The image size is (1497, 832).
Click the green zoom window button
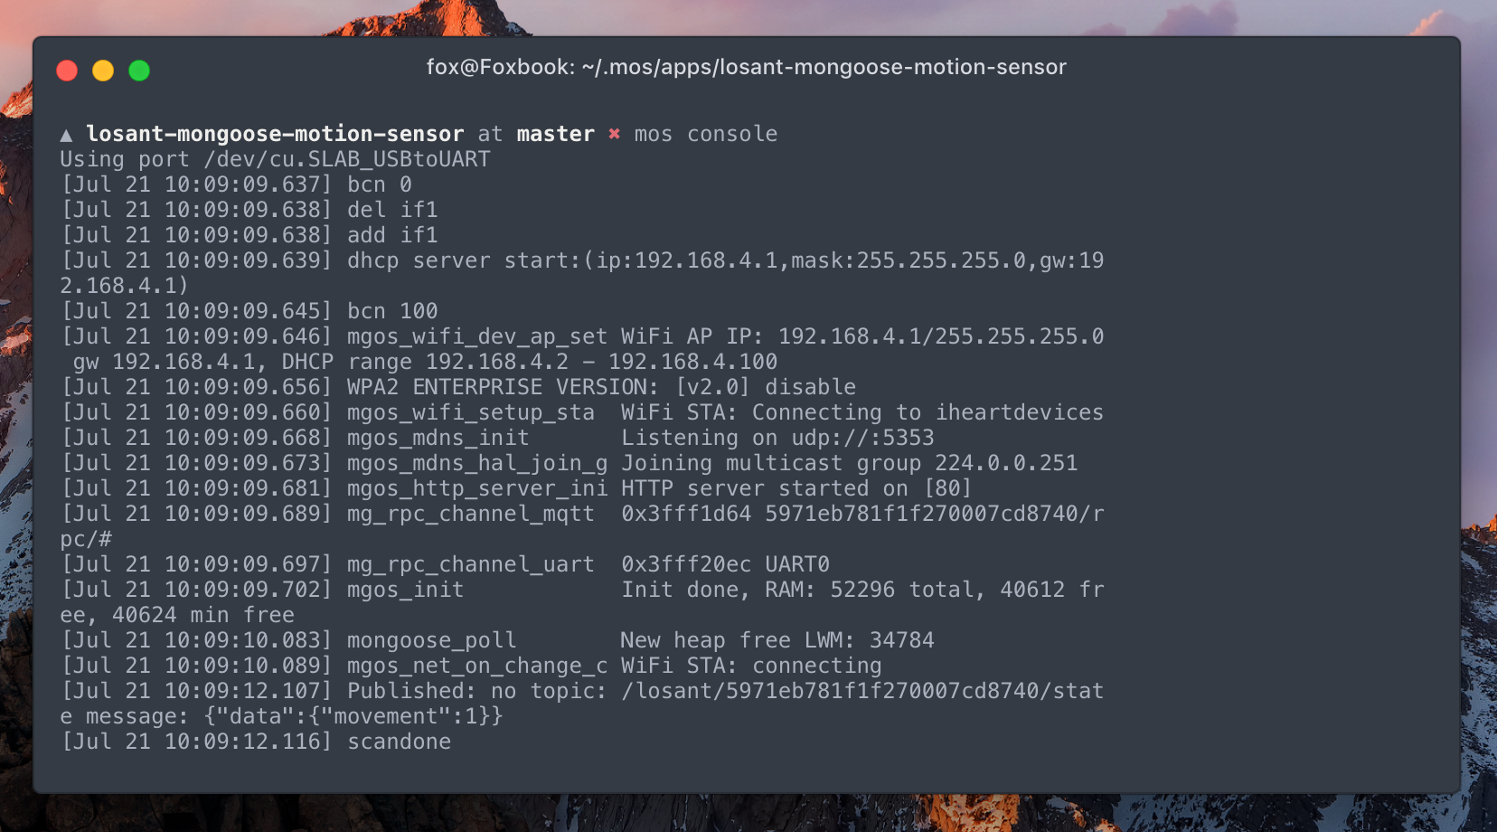click(x=139, y=71)
